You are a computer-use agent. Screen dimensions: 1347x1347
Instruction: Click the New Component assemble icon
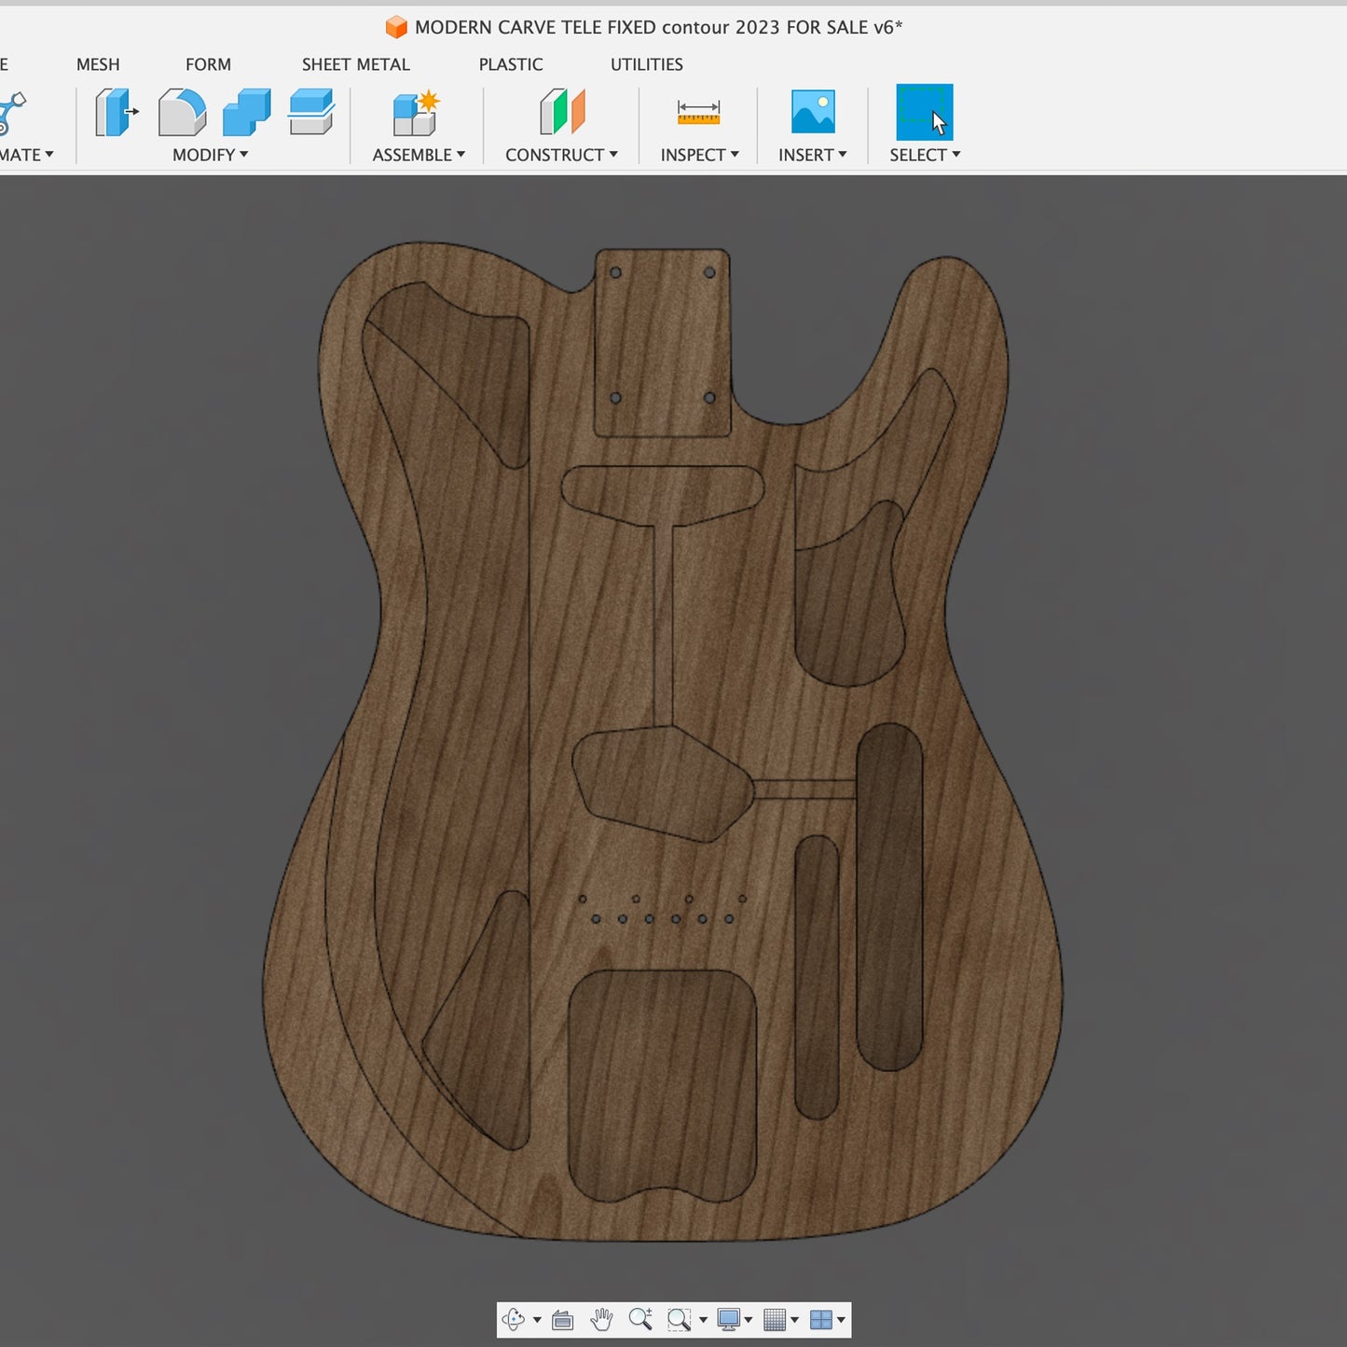(416, 113)
